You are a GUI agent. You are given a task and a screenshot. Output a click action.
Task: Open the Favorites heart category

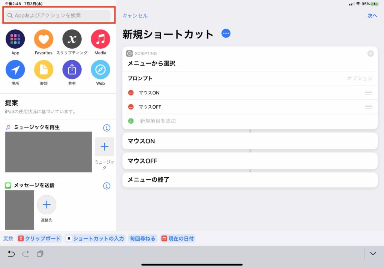pos(43,39)
